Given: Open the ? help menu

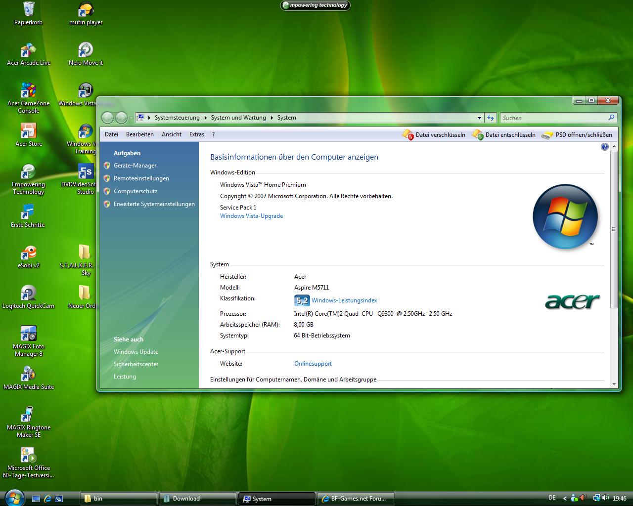Looking at the screenshot, I should (x=213, y=134).
